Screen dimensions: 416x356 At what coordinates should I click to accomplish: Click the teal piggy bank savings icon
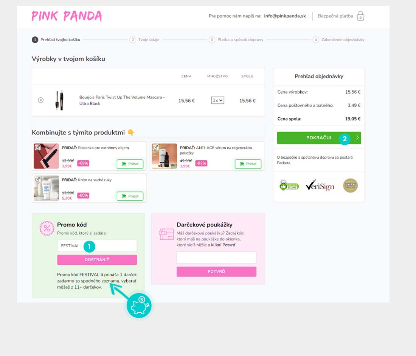click(139, 306)
